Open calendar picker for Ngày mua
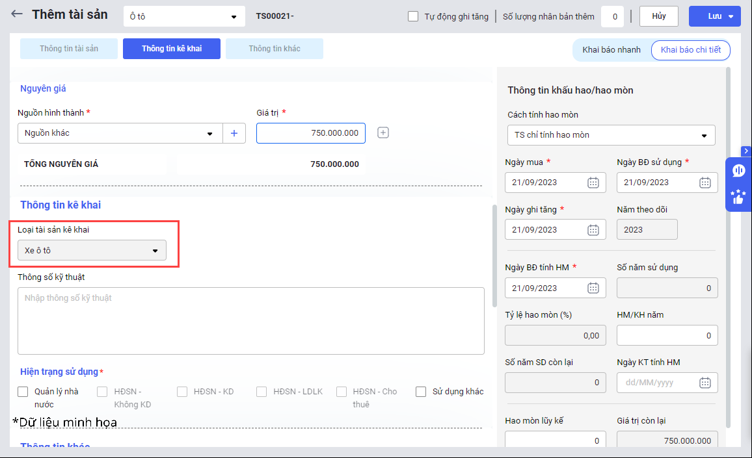 click(593, 183)
